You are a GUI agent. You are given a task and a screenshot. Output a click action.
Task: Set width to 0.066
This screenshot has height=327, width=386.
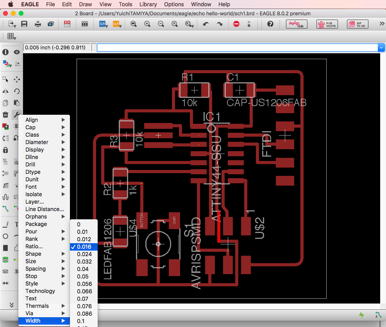coord(84,291)
